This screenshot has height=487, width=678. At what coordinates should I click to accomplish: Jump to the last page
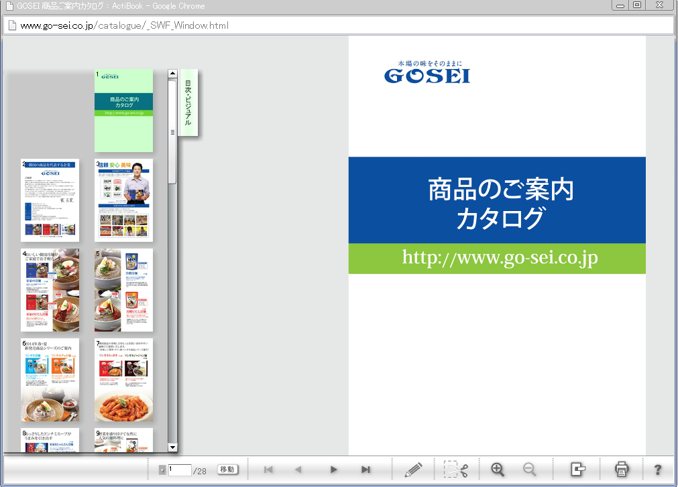(x=365, y=470)
